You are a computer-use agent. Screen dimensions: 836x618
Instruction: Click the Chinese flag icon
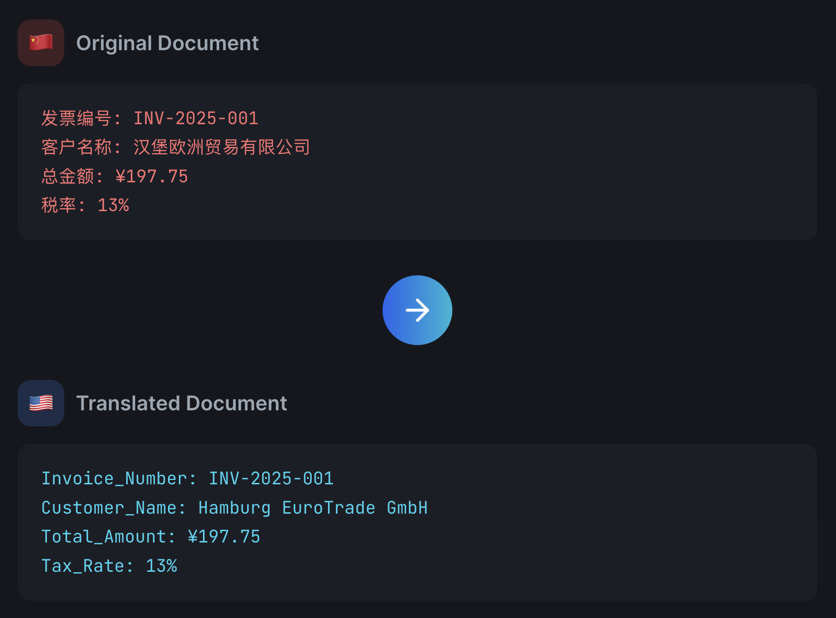pos(41,43)
